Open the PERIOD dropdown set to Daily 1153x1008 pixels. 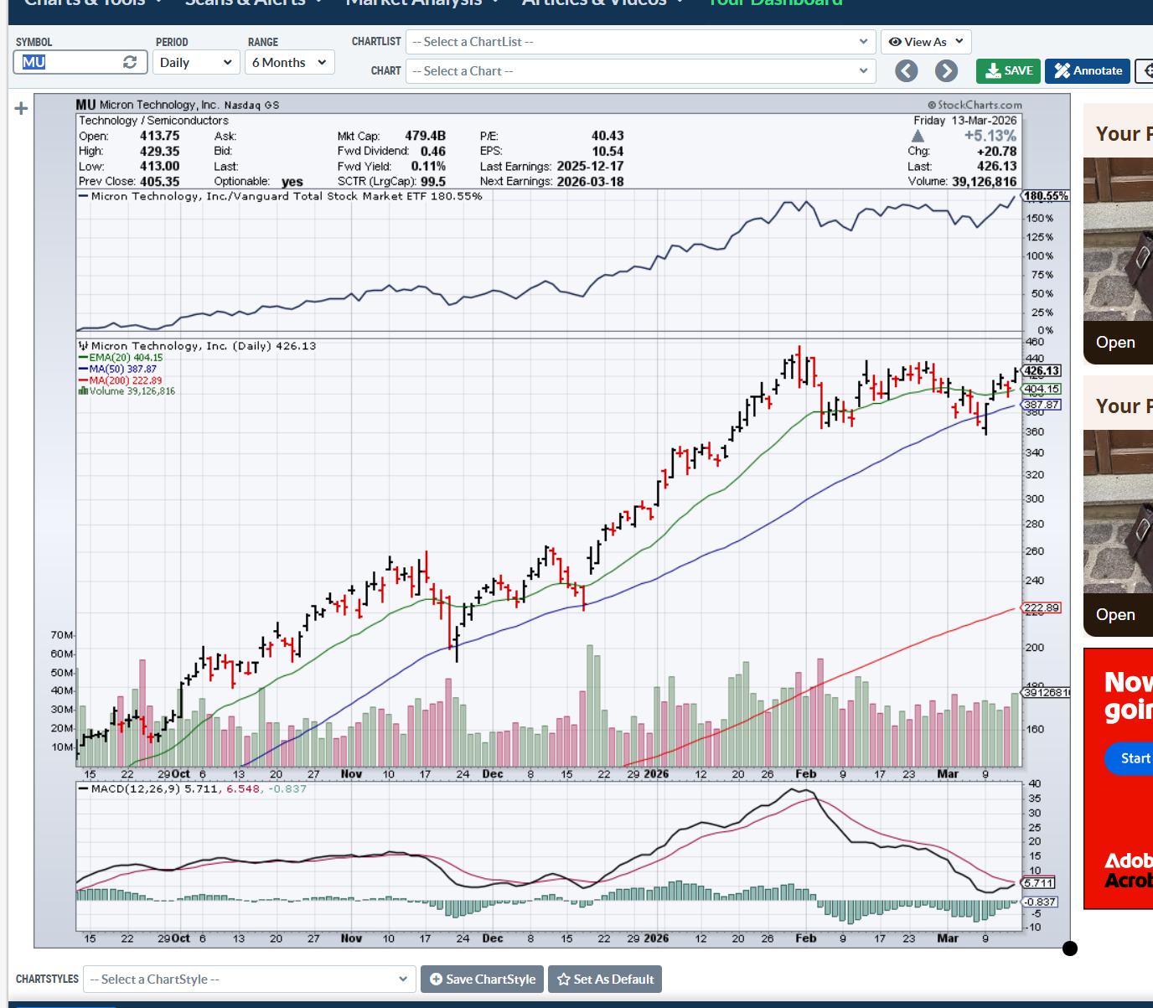[196, 62]
